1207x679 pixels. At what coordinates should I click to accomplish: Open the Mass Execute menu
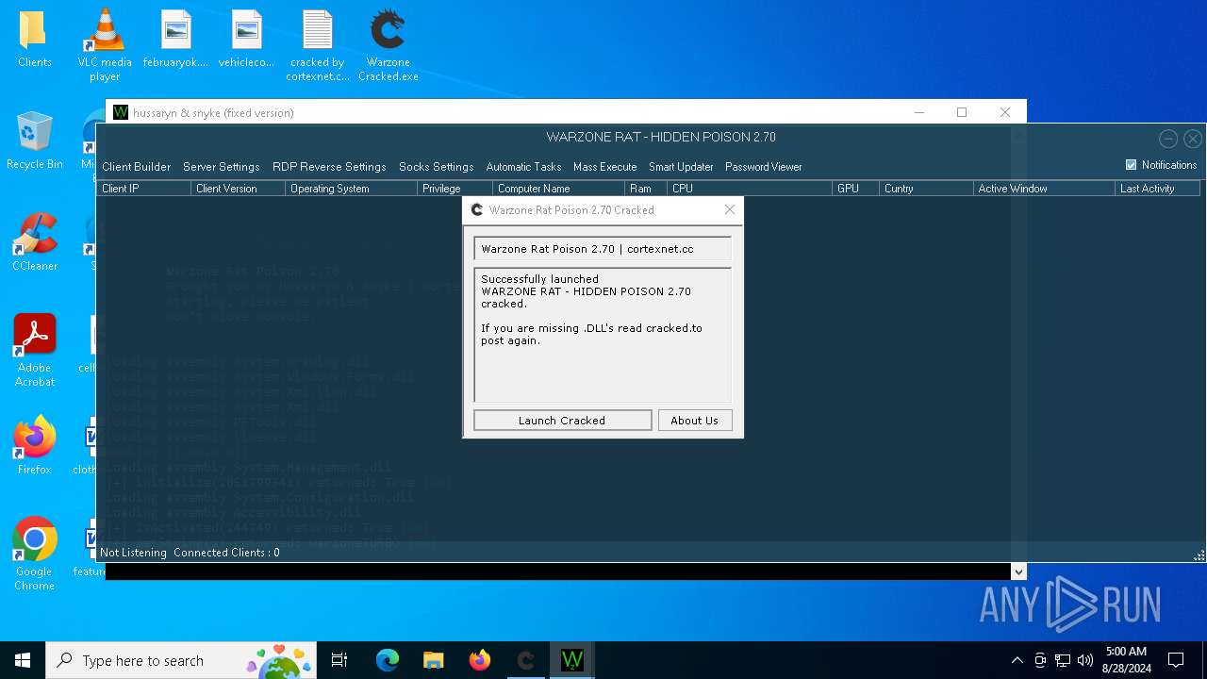point(604,167)
